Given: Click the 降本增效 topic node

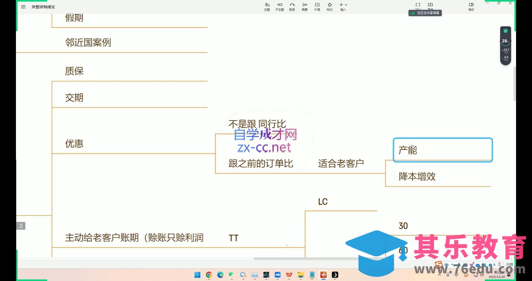Looking at the screenshot, I should coord(417,177).
